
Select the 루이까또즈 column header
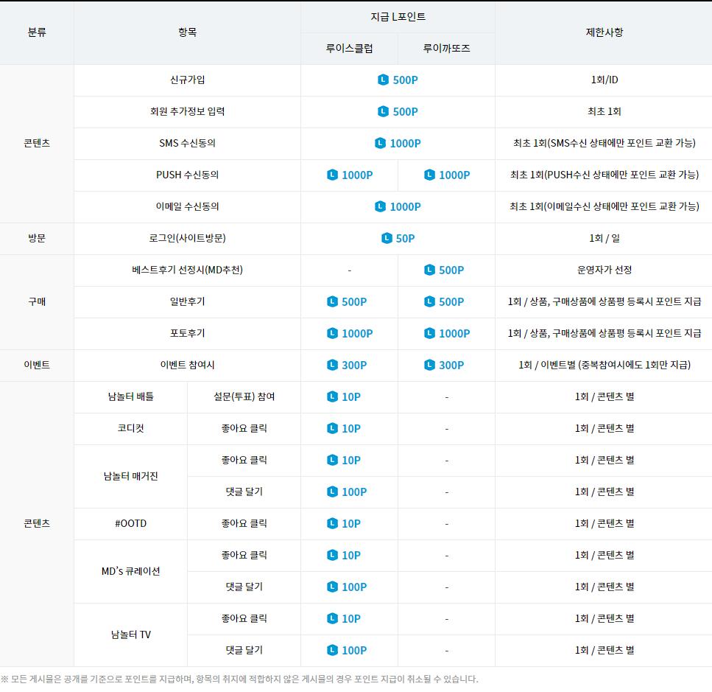[x=446, y=49]
